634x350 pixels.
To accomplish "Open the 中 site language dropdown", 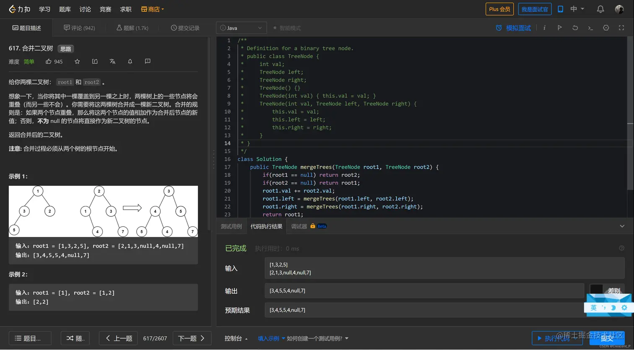I will [577, 9].
